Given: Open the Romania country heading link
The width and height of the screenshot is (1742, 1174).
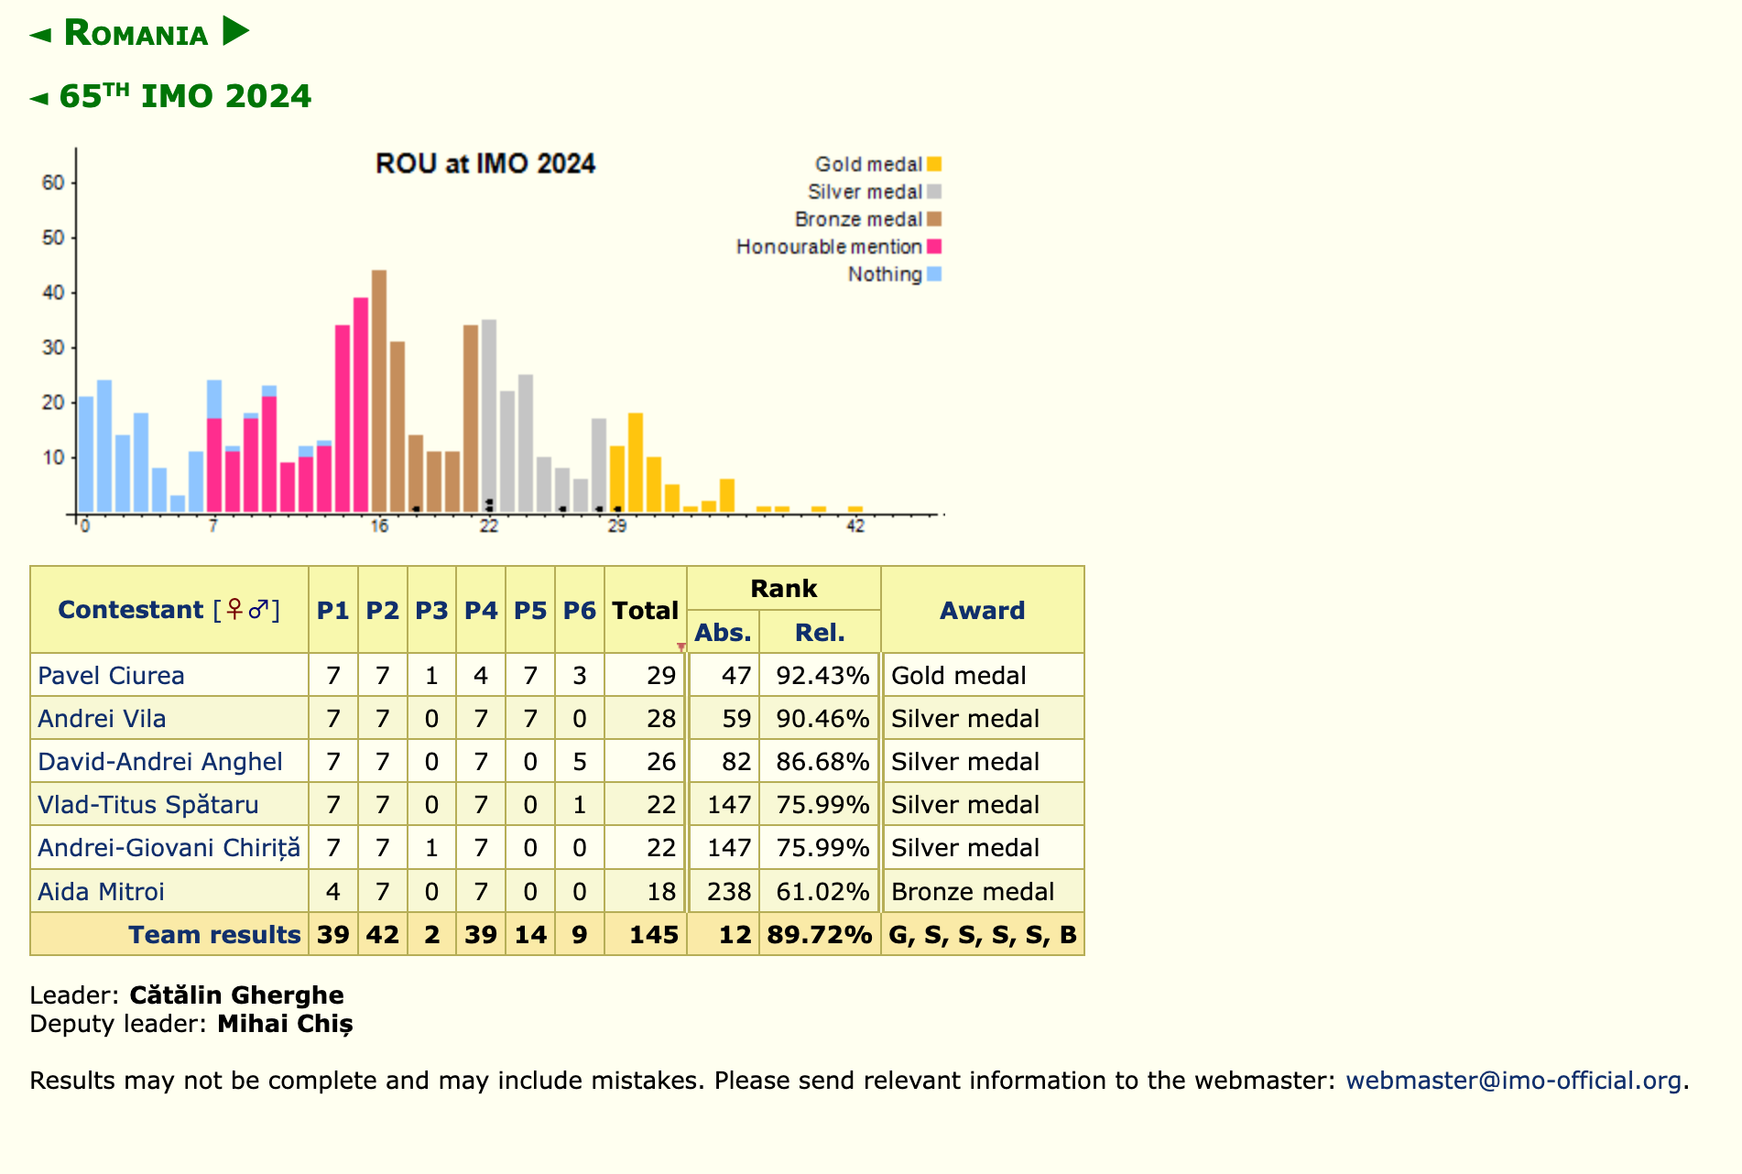Looking at the screenshot, I should tap(136, 34).
